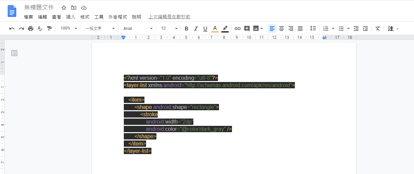Click the 上次編輯是在數秒前 link
Screen dimensions: 414x174
coord(169,17)
